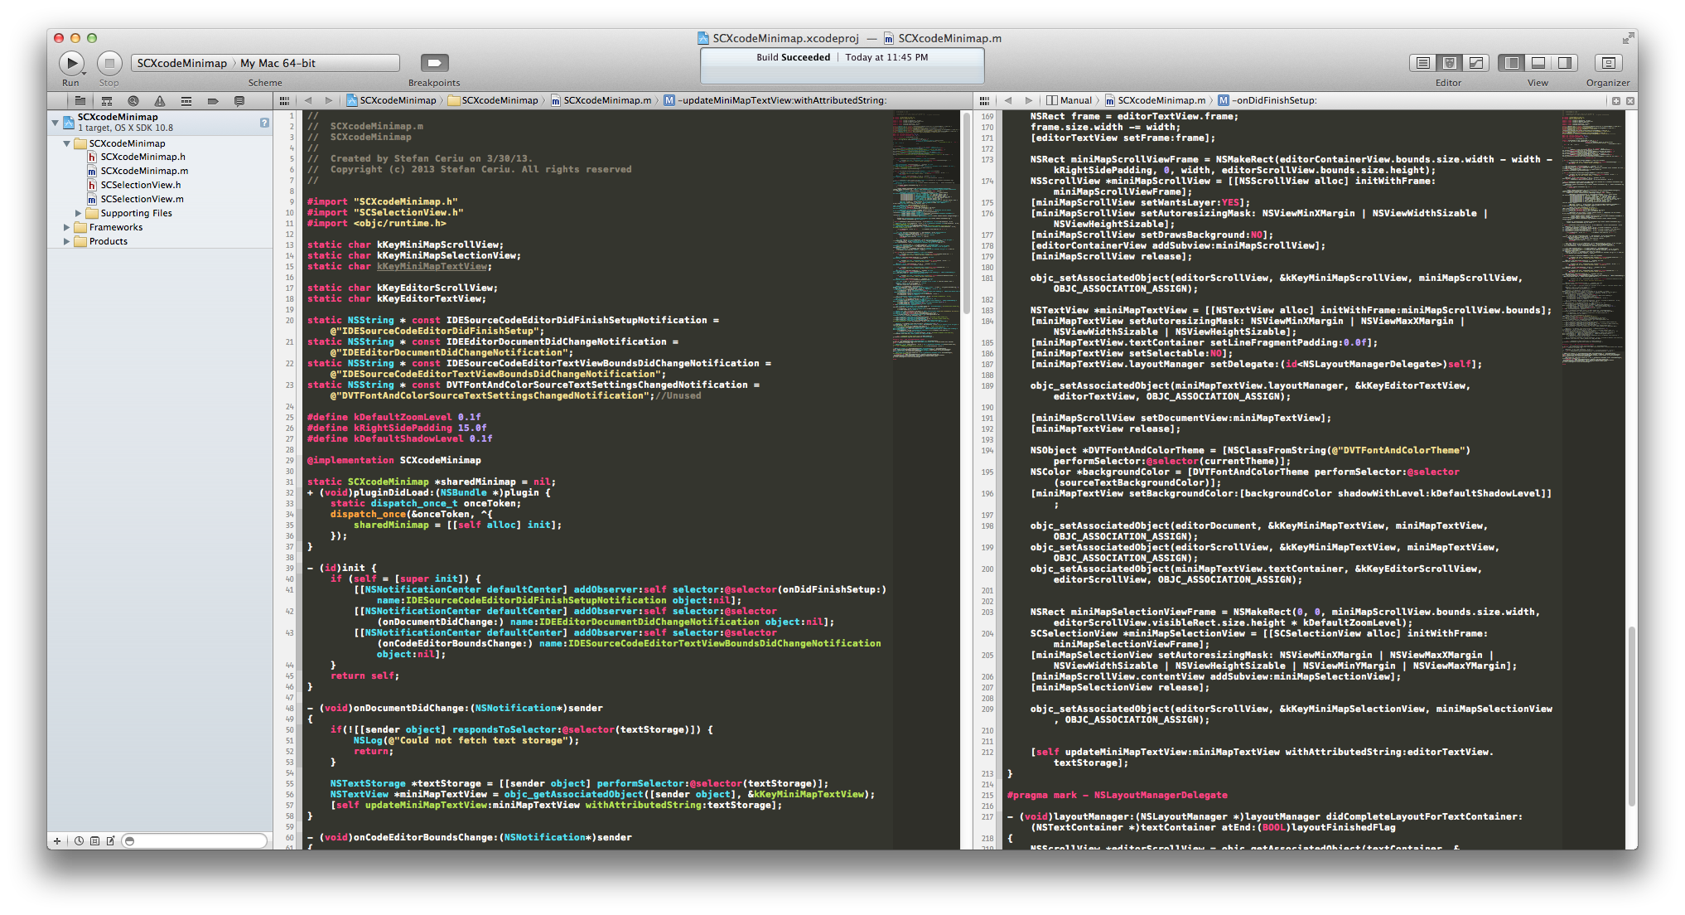
Task: Open the breakpoint navigator
Action: point(213,100)
